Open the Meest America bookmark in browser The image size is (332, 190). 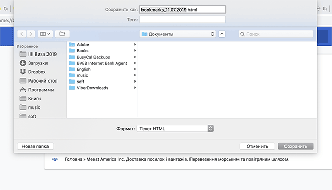[177, 159]
